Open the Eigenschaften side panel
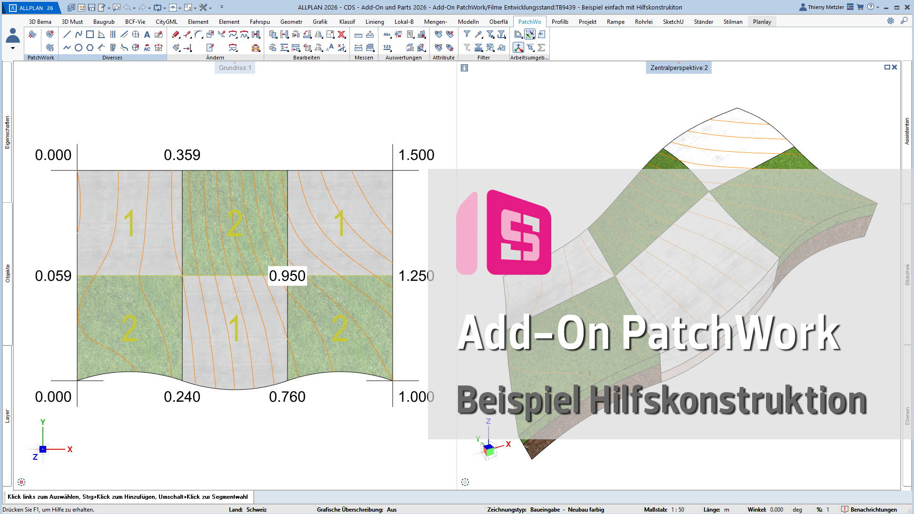This screenshot has height=514, width=914. pyautogui.click(x=7, y=132)
